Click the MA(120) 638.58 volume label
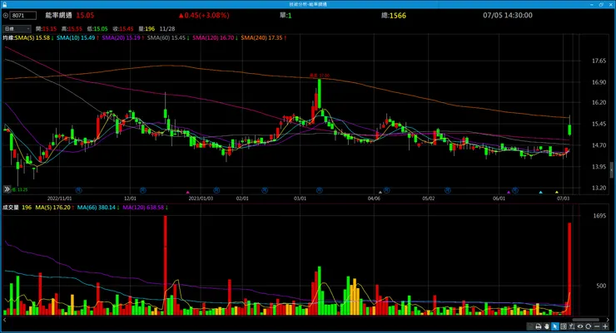 point(145,208)
